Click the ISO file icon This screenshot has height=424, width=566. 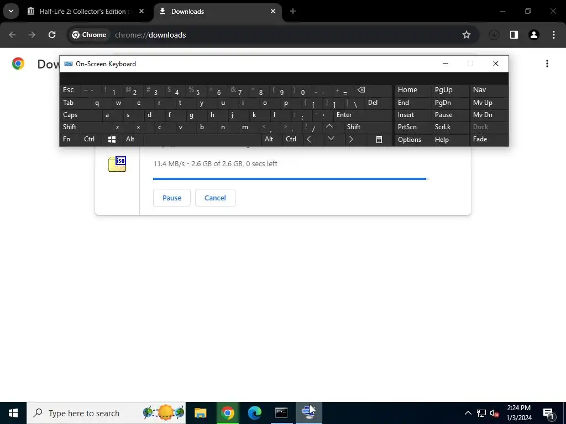coord(117,164)
